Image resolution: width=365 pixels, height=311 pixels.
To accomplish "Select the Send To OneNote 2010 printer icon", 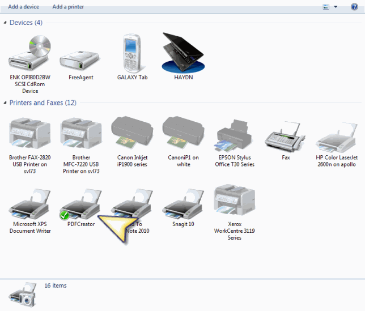I will [x=132, y=202].
